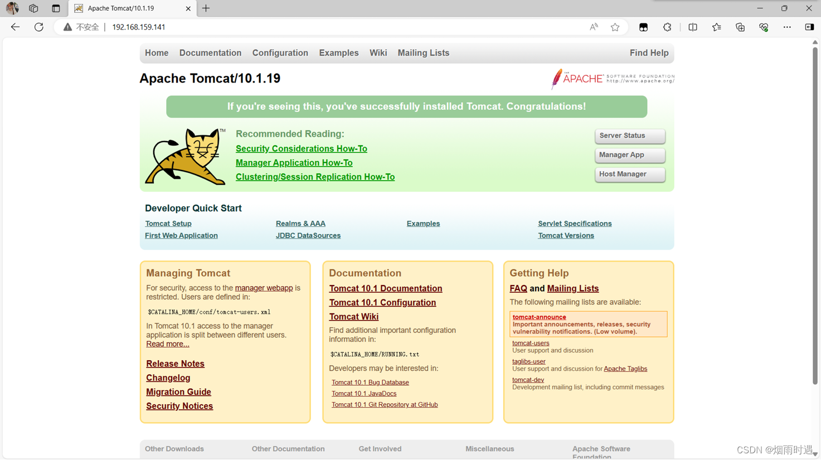Open the Examples nav item
The height and width of the screenshot is (460, 821).
click(339, 53)
